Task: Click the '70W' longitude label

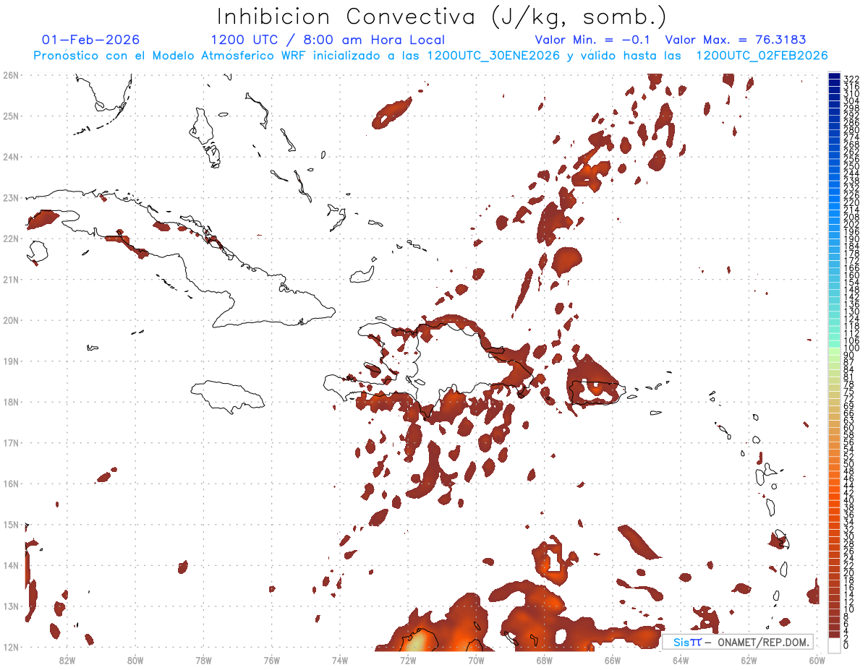Action: 476,659
